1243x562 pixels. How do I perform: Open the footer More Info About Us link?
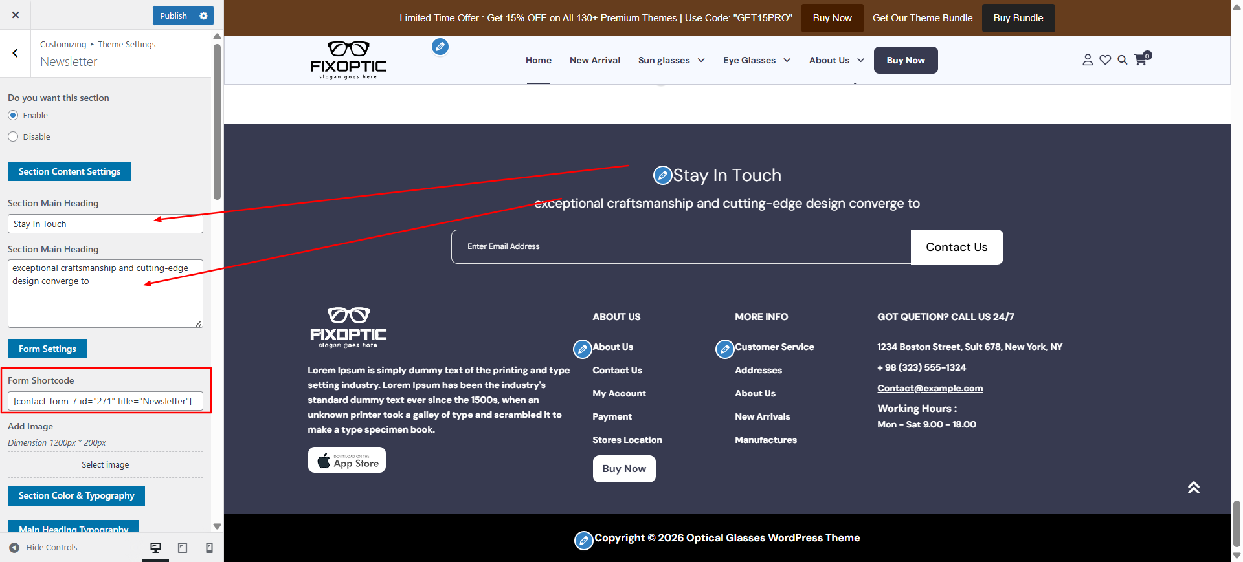click(755, 393)
